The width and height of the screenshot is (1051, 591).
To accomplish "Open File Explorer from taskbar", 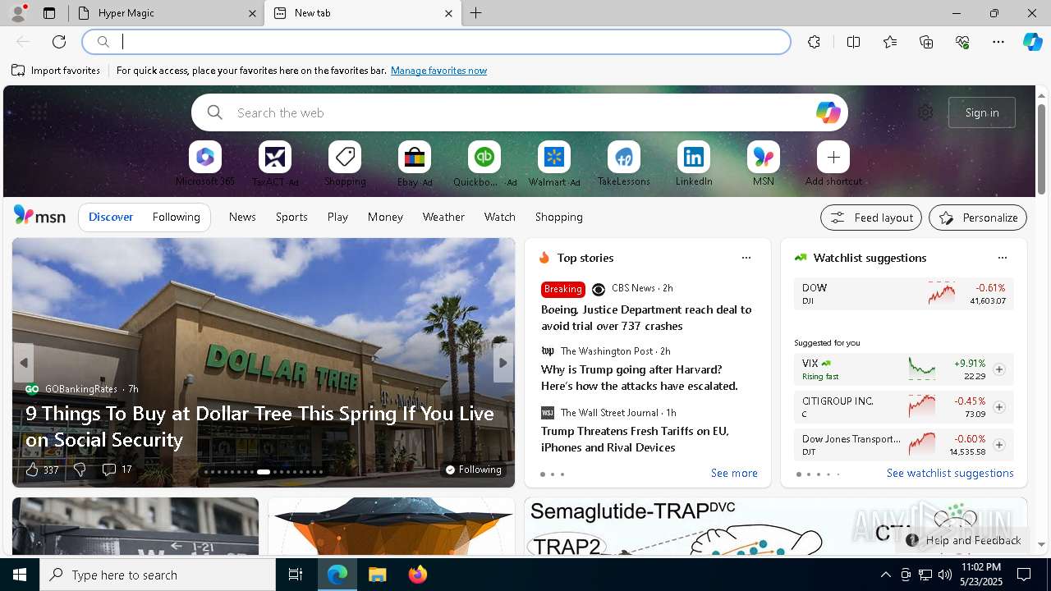I will click(377, 575).
